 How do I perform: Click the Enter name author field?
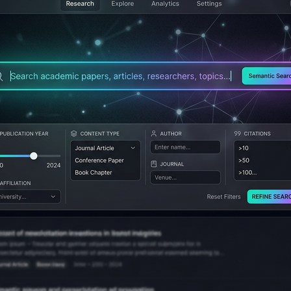pyautogui.click(x=185, y=147)
